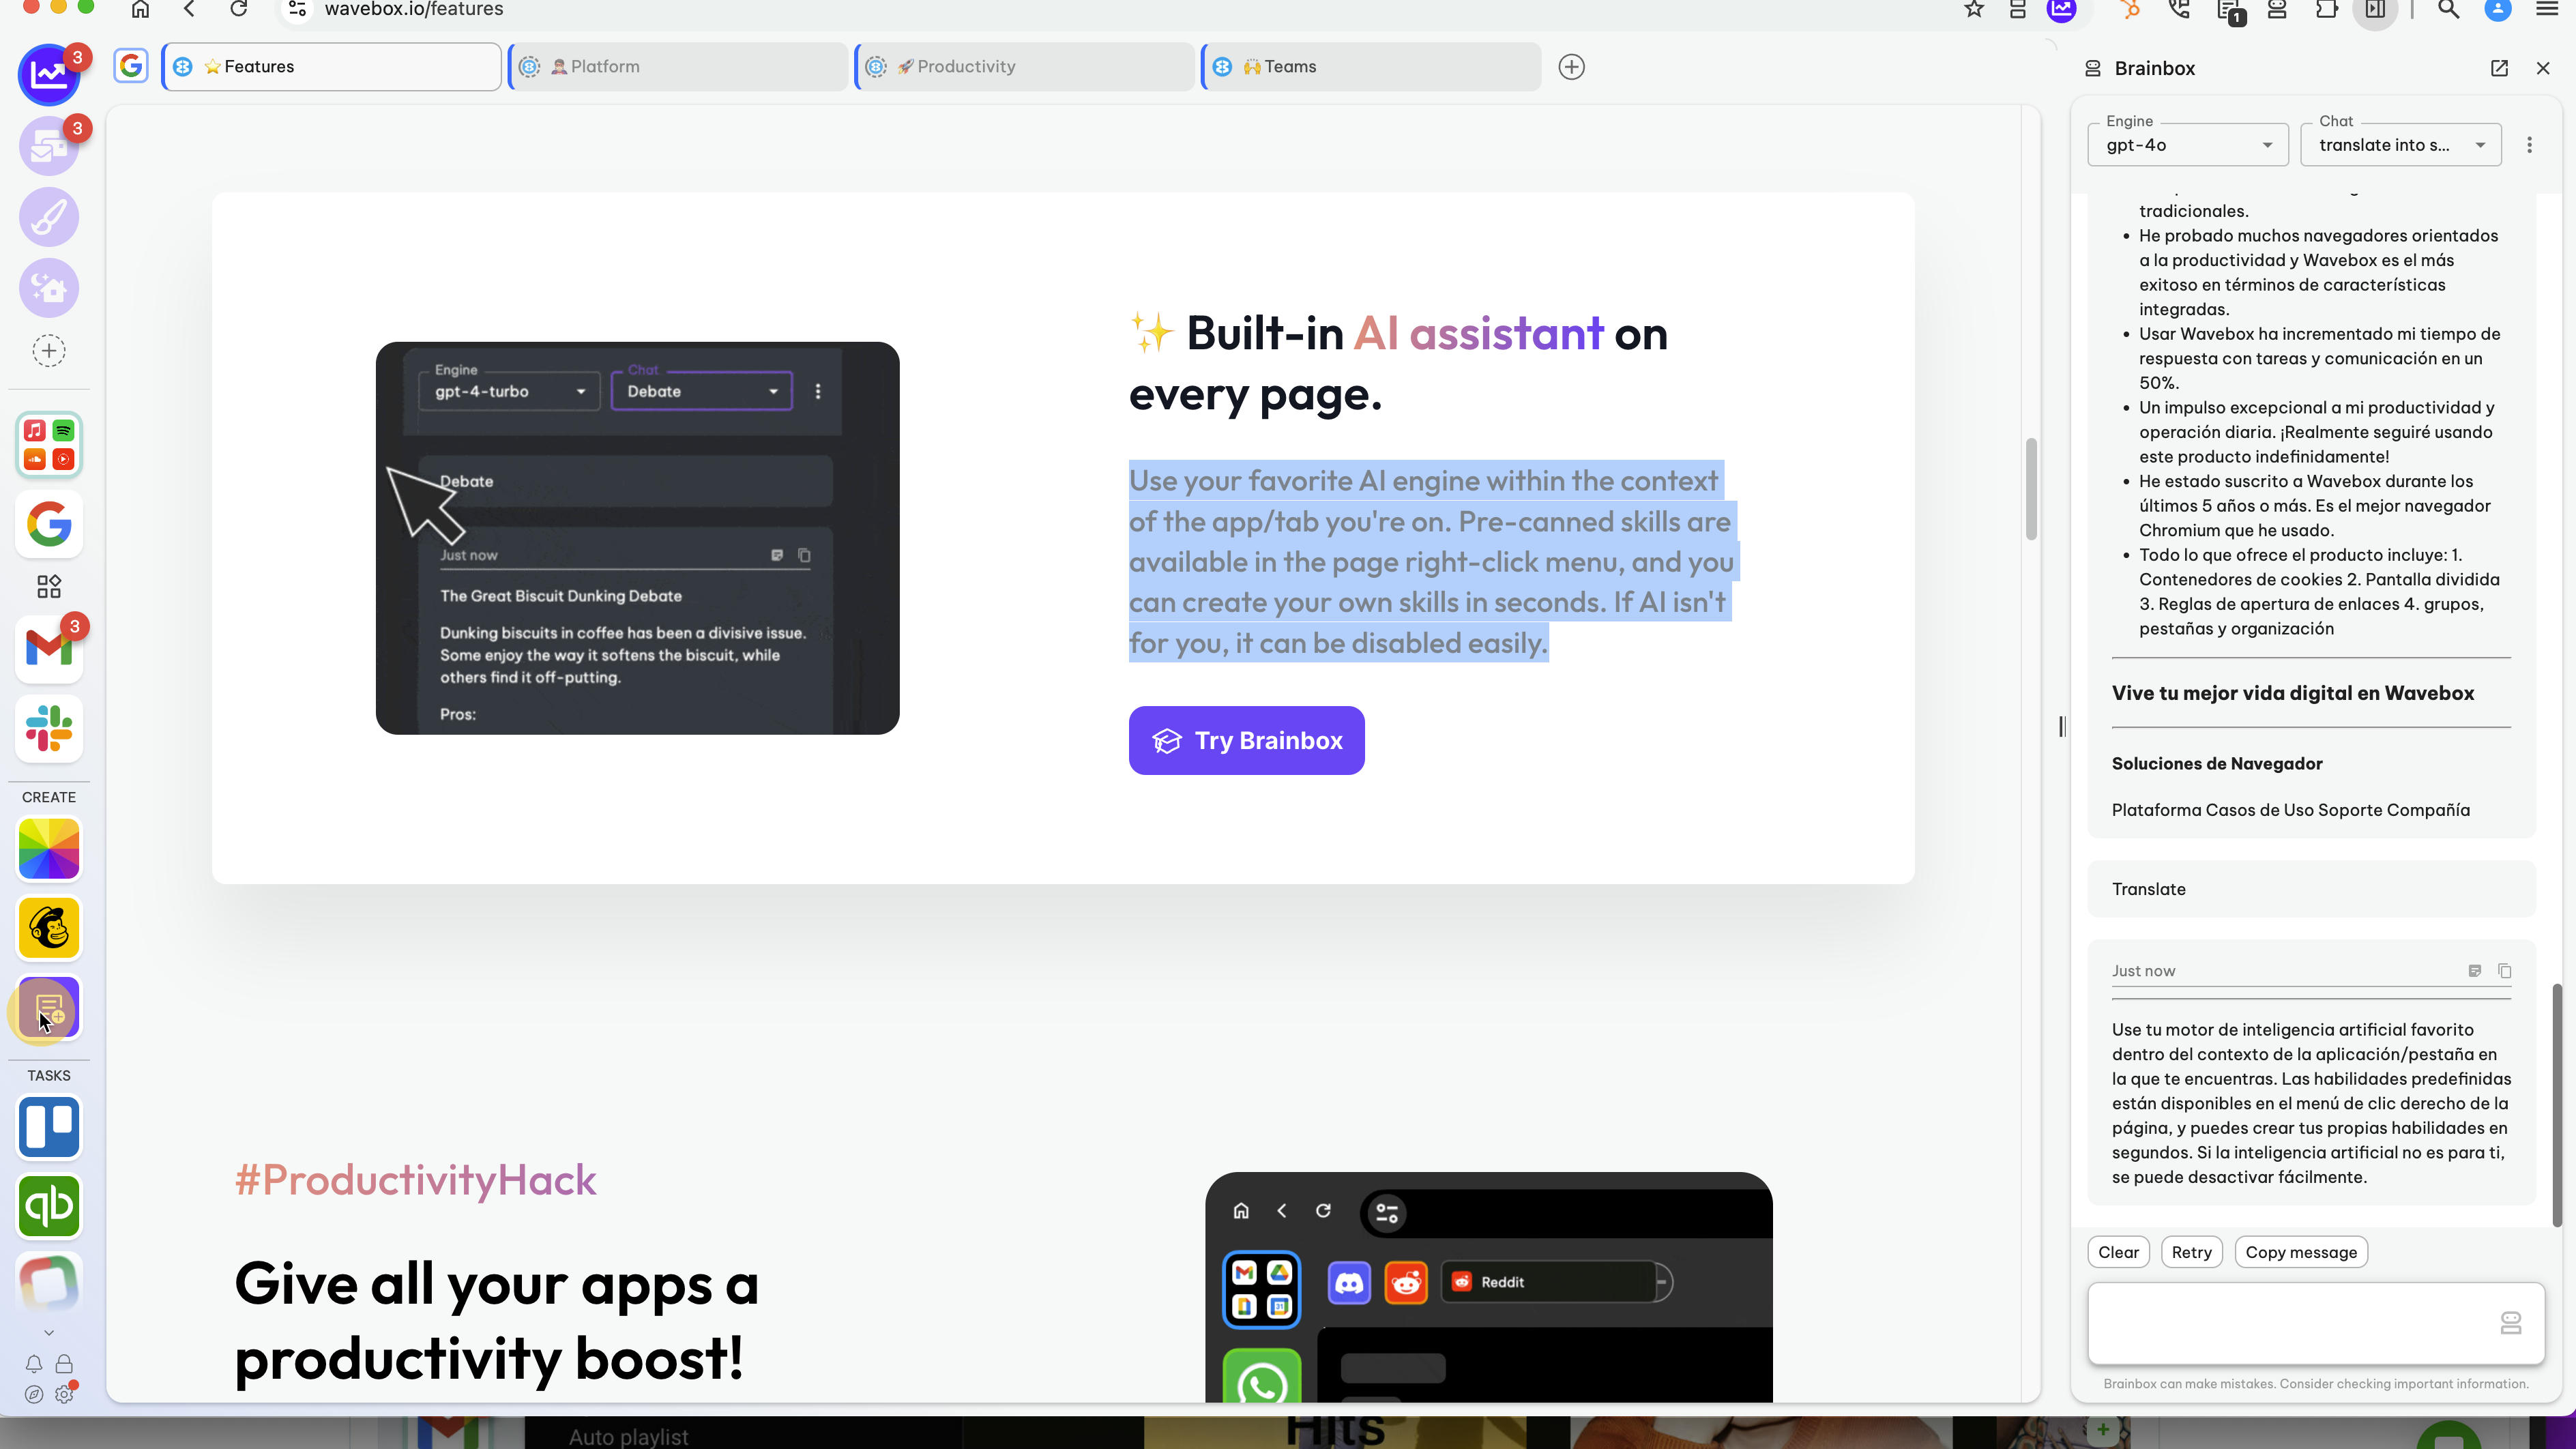
Task: Open the QuickBooks app in sidebar
Action: [49, 1206]
